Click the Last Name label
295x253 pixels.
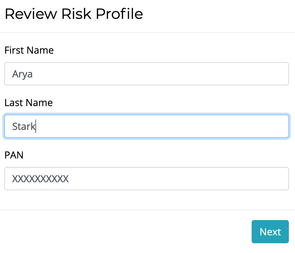(29, 103)
